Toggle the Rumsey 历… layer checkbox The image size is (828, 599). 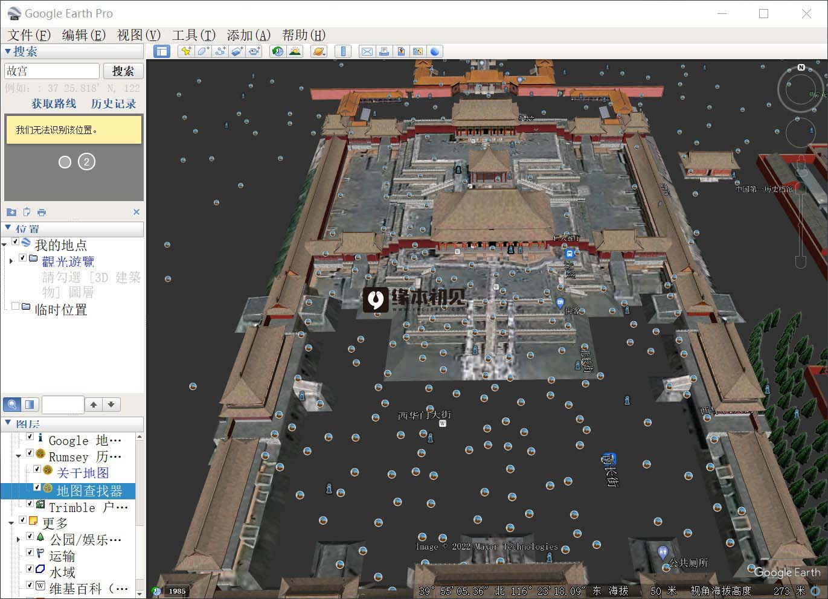click(30, 453)
